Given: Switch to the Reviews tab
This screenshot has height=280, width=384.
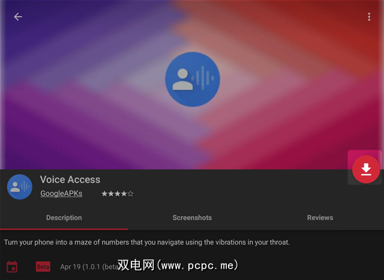Looking at the screenshot, I should point(320,218).
